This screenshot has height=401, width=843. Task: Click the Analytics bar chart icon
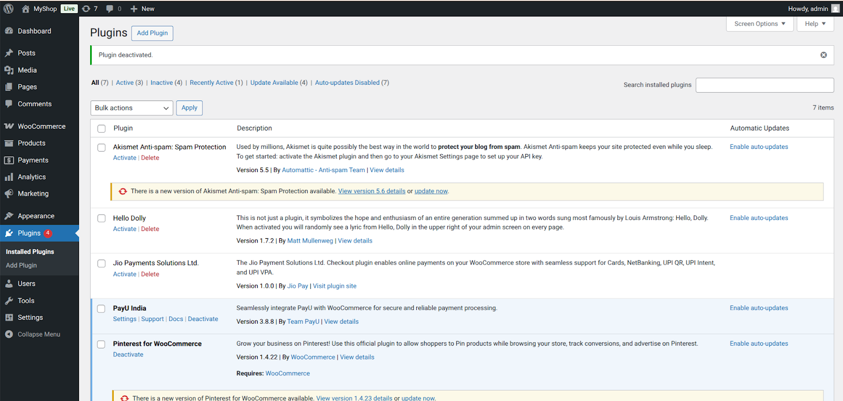click(9, 177)
